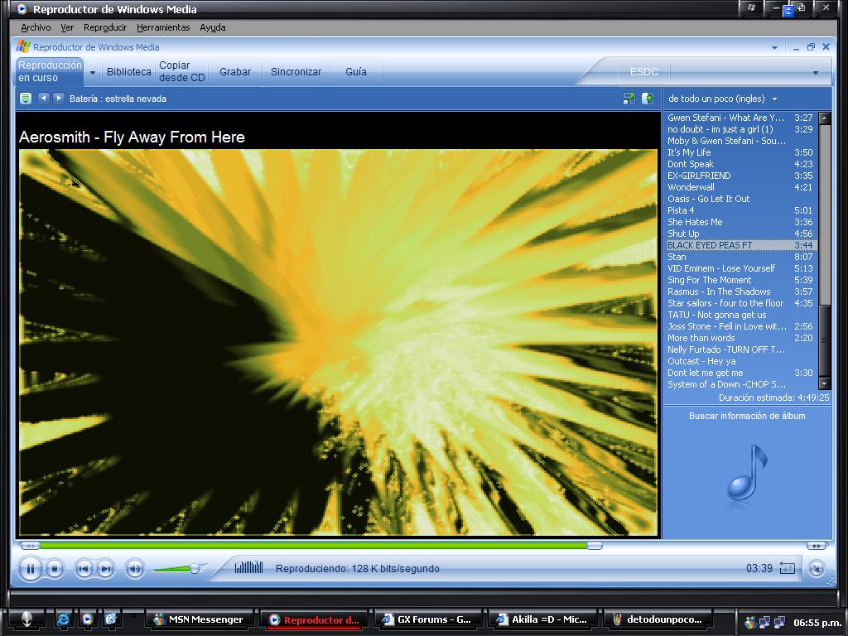Screen dimensions: 848x636
Task: Switch to detodounpoco taskbar window
Action: point(658,619)
